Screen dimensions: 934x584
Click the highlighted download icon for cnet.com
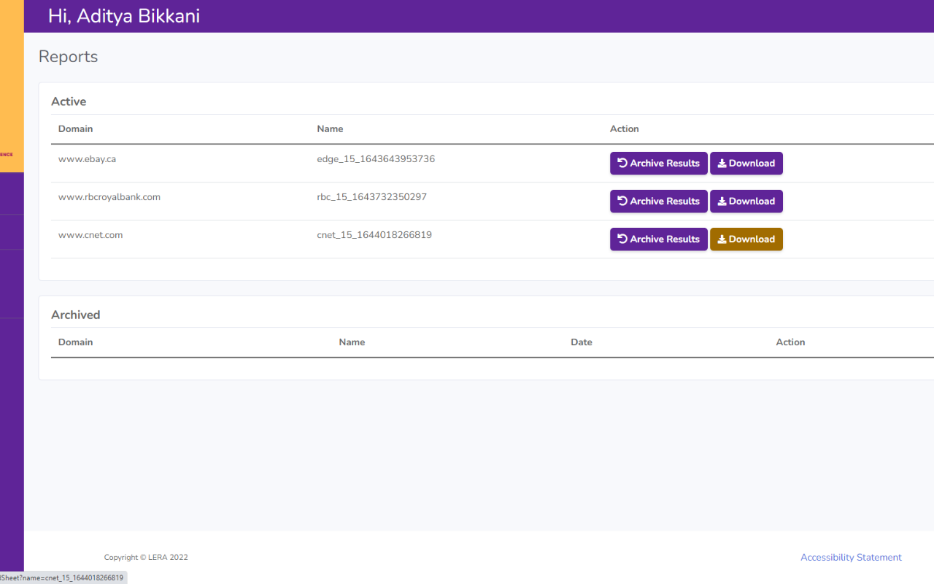point(722,239)
